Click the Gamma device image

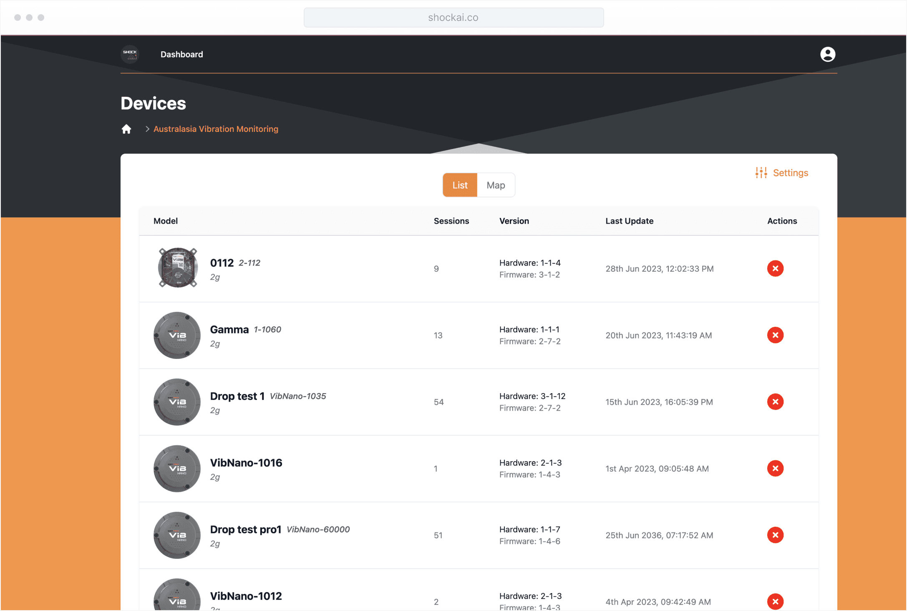coord(177,335)
